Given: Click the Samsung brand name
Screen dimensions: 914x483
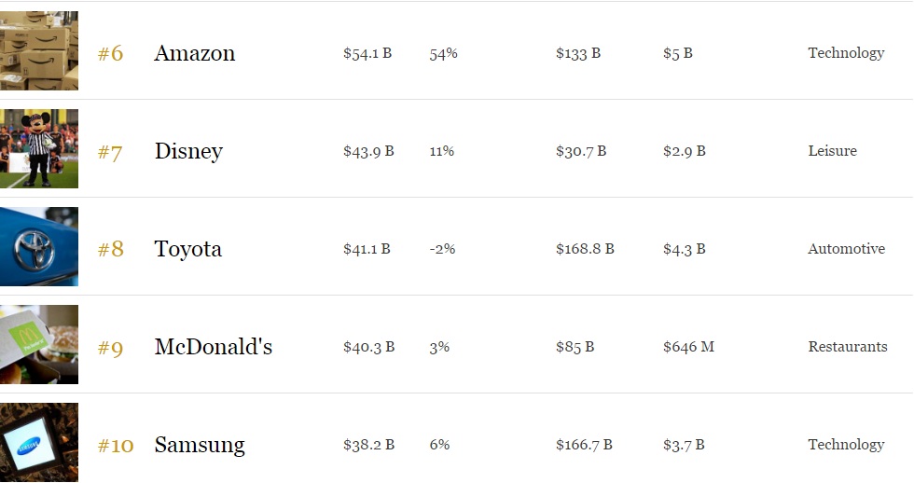Looking at the screenshot, I should [x=200, y=446].
